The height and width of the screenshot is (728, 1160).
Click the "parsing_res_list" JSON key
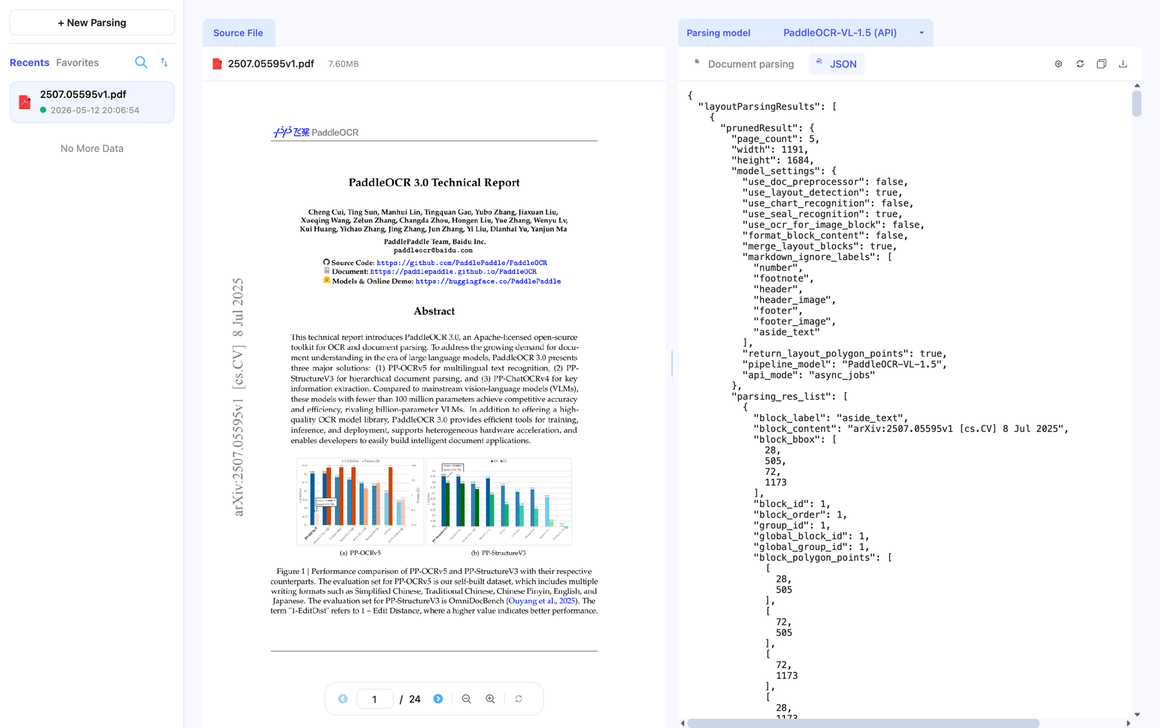click(x=785, y=396)
